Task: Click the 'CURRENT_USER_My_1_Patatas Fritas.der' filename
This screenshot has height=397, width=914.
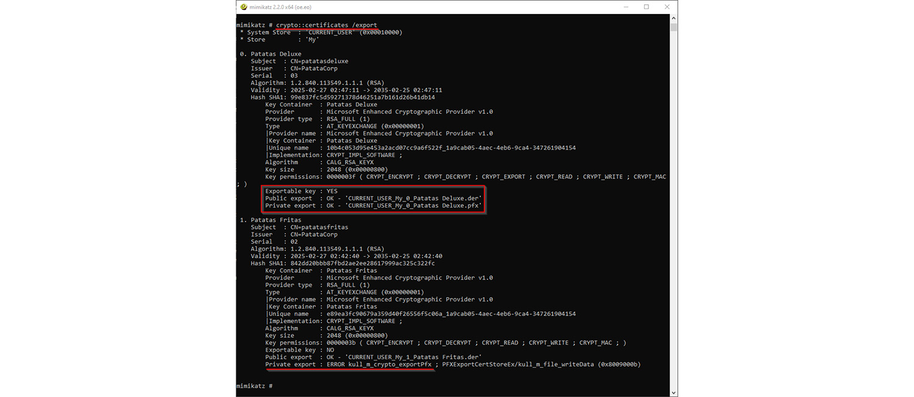Action: 413,357
